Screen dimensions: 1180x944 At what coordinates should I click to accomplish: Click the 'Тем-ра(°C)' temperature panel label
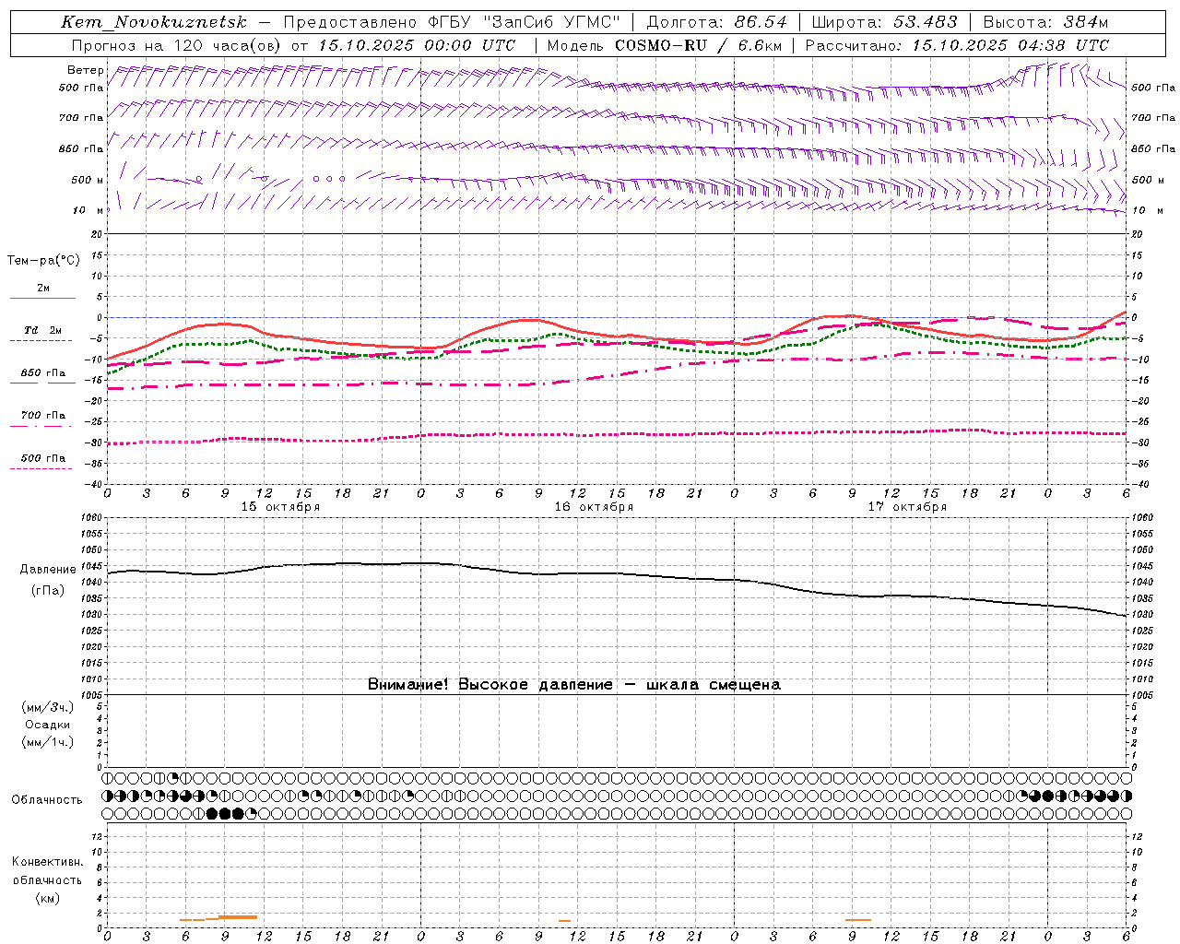click(43, 261)
